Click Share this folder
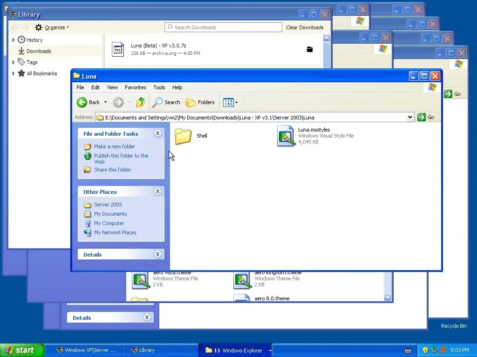Viewport: 477px width, 357px height. click(x=112, y=170)
